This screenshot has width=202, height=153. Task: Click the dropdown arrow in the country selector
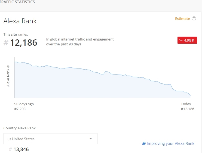tap(91, 139)
